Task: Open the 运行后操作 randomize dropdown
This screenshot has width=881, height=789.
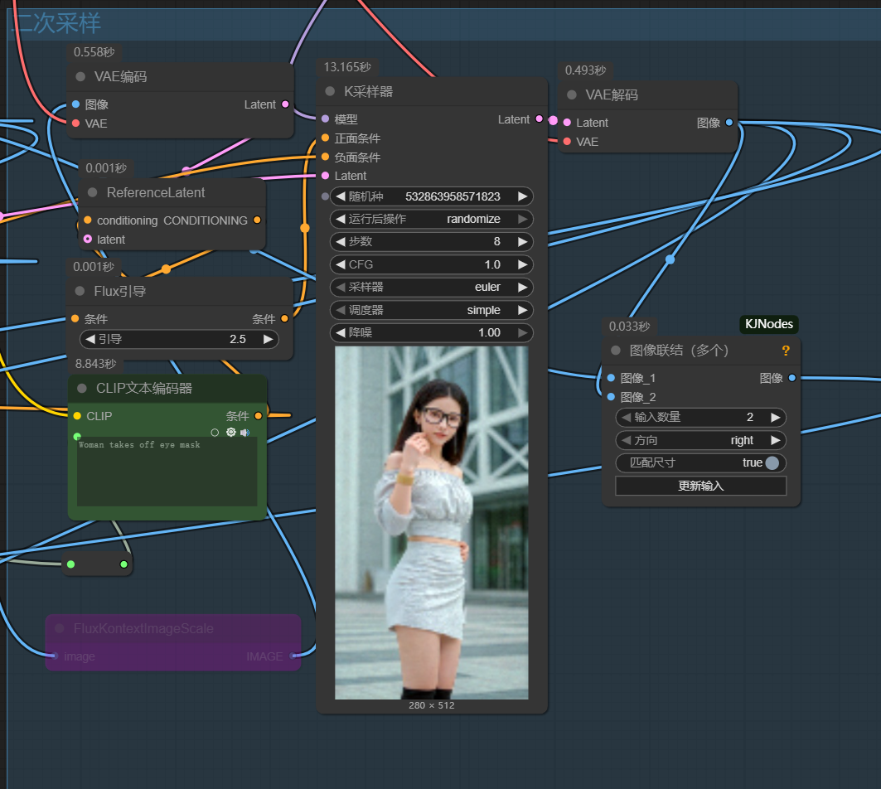Action: [432, 219]
